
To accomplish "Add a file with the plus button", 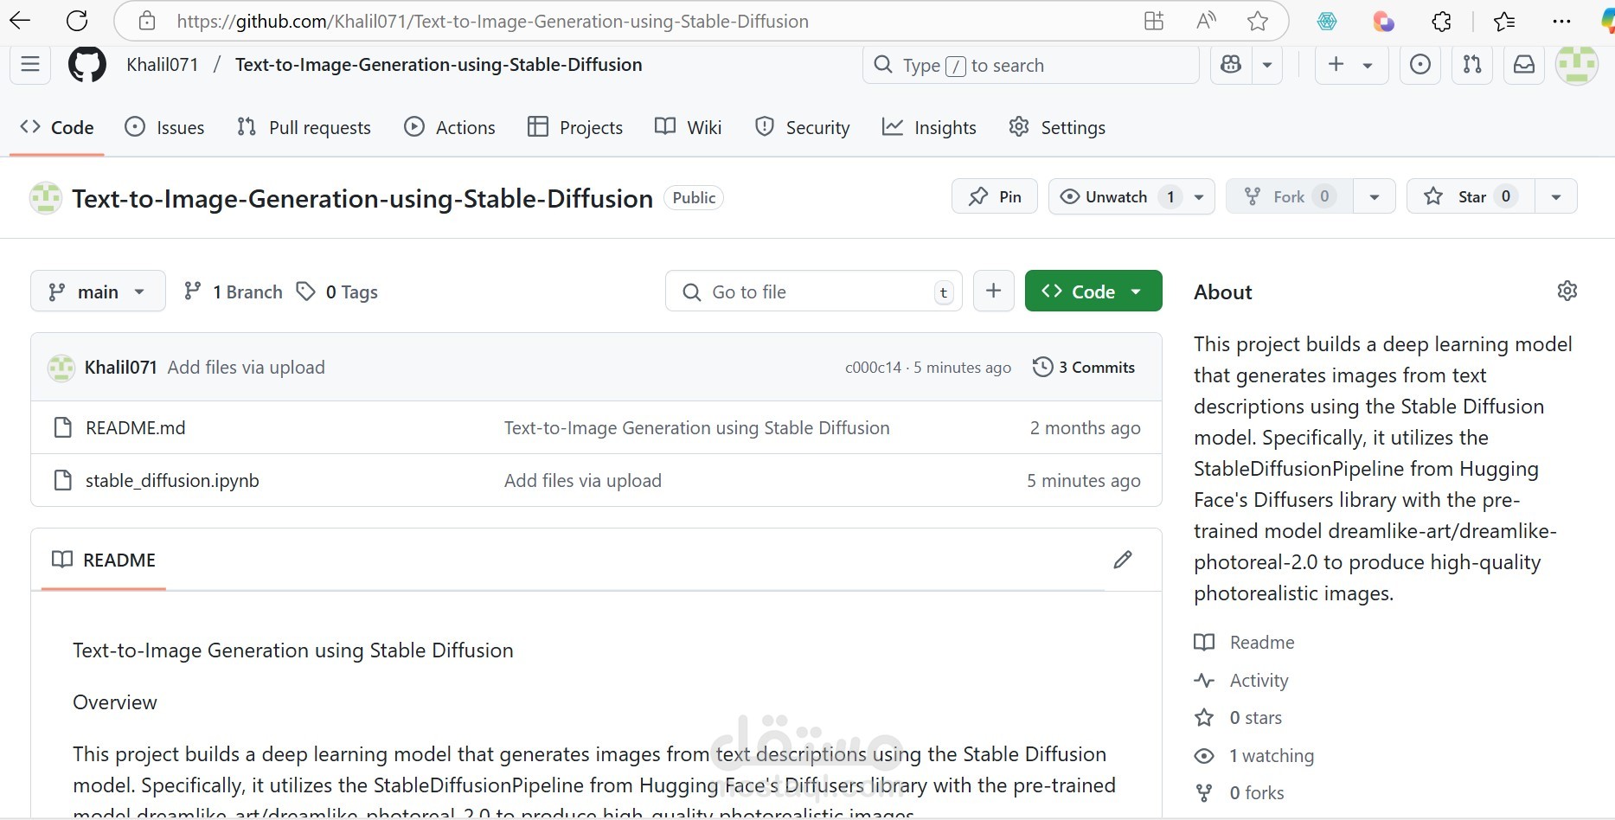I will 994,291.
